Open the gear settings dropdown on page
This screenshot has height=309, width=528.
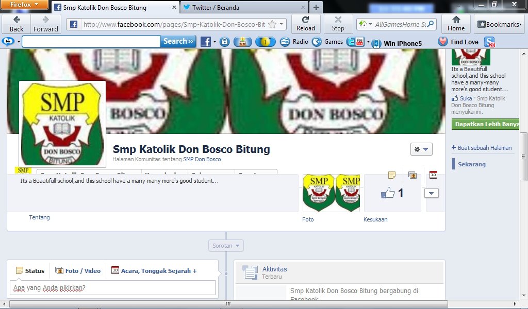tap(421, 149)
